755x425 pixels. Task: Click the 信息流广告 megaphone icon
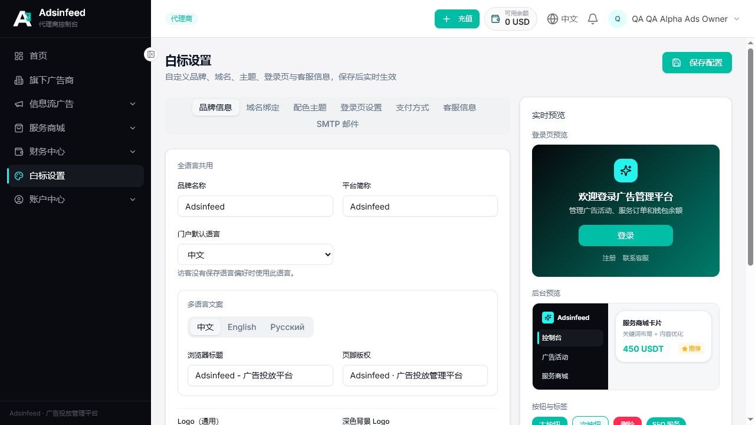[19, 104]
